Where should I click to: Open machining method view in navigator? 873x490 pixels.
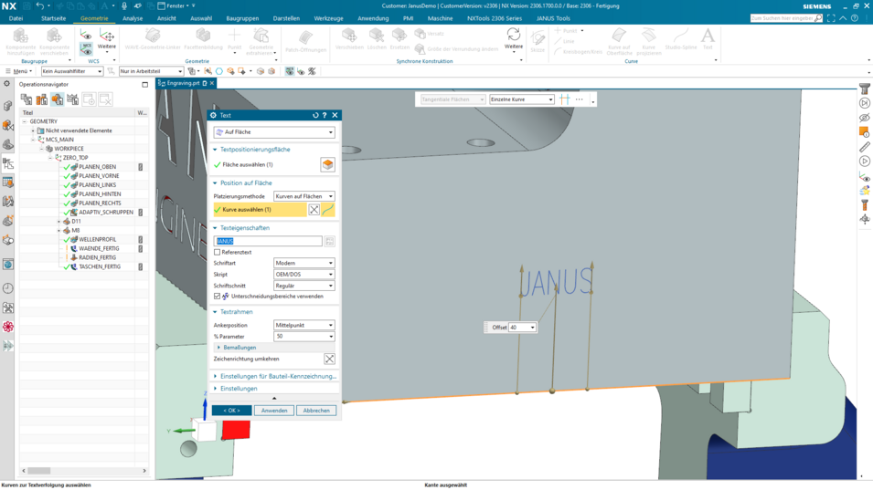point(73,99)
